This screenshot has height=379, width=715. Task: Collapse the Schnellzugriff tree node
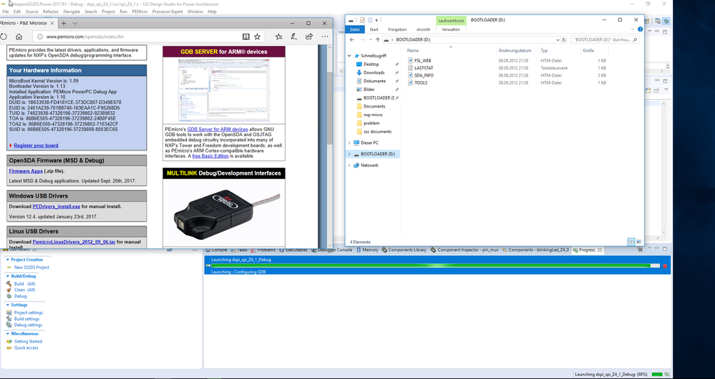pyautogui.click(x=350, y=56)
